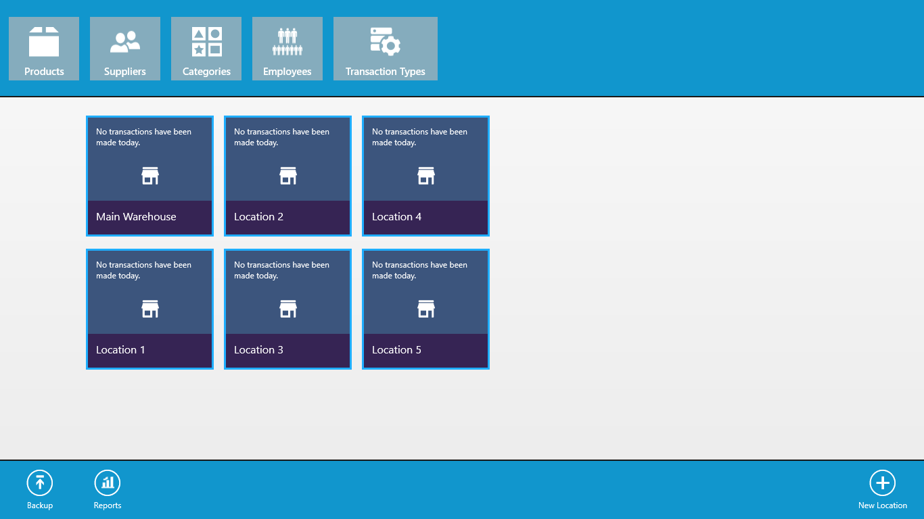
Task: Open Suppliers people icon tile
Action: [125, 42]
